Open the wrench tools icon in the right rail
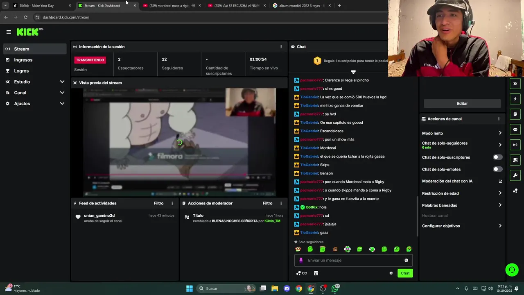Screen dimensions: 524x295 pos(515,175)
